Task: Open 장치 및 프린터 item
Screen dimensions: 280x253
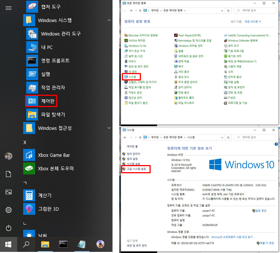Action: pos(234,88)
